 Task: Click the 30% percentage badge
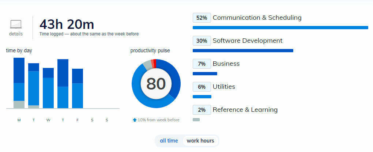(x=202, y=41)
